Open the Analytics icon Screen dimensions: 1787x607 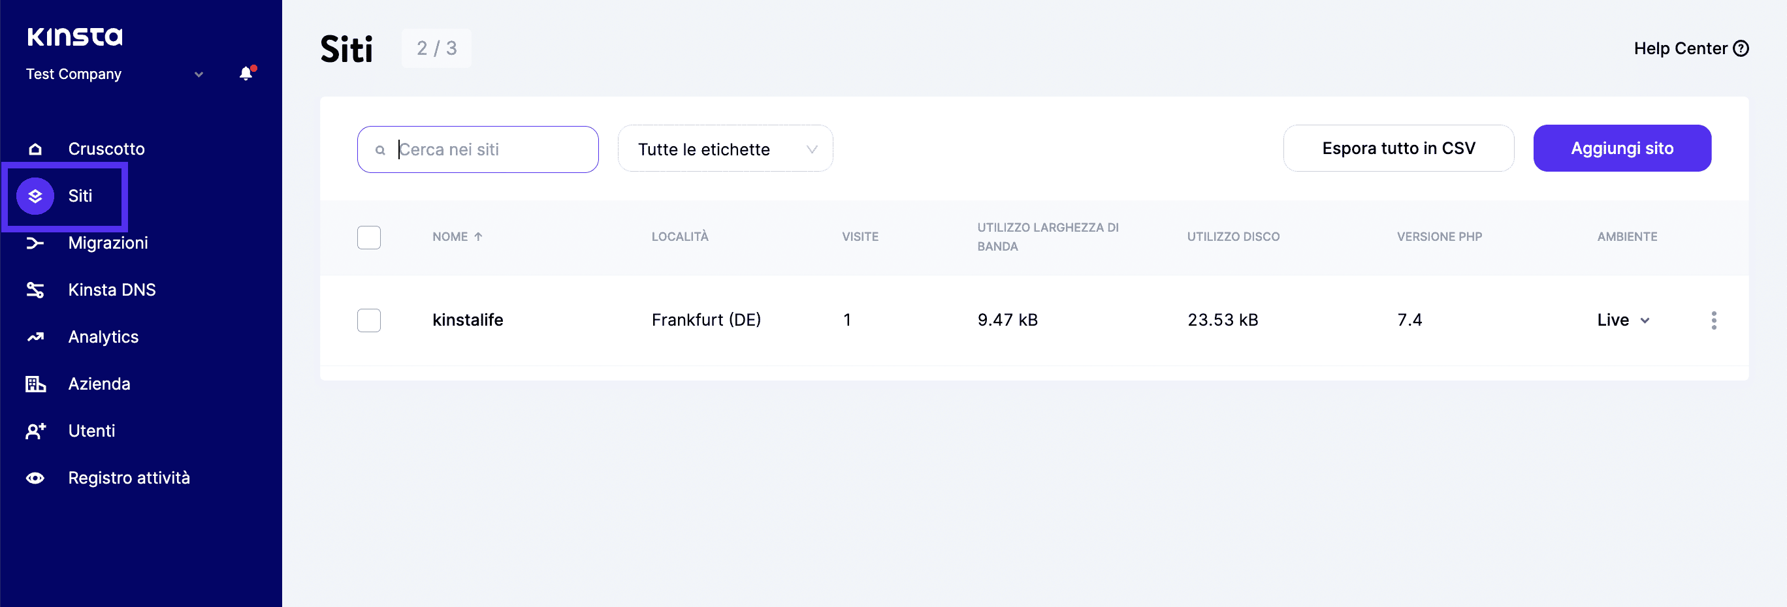(x=35, y=337)
